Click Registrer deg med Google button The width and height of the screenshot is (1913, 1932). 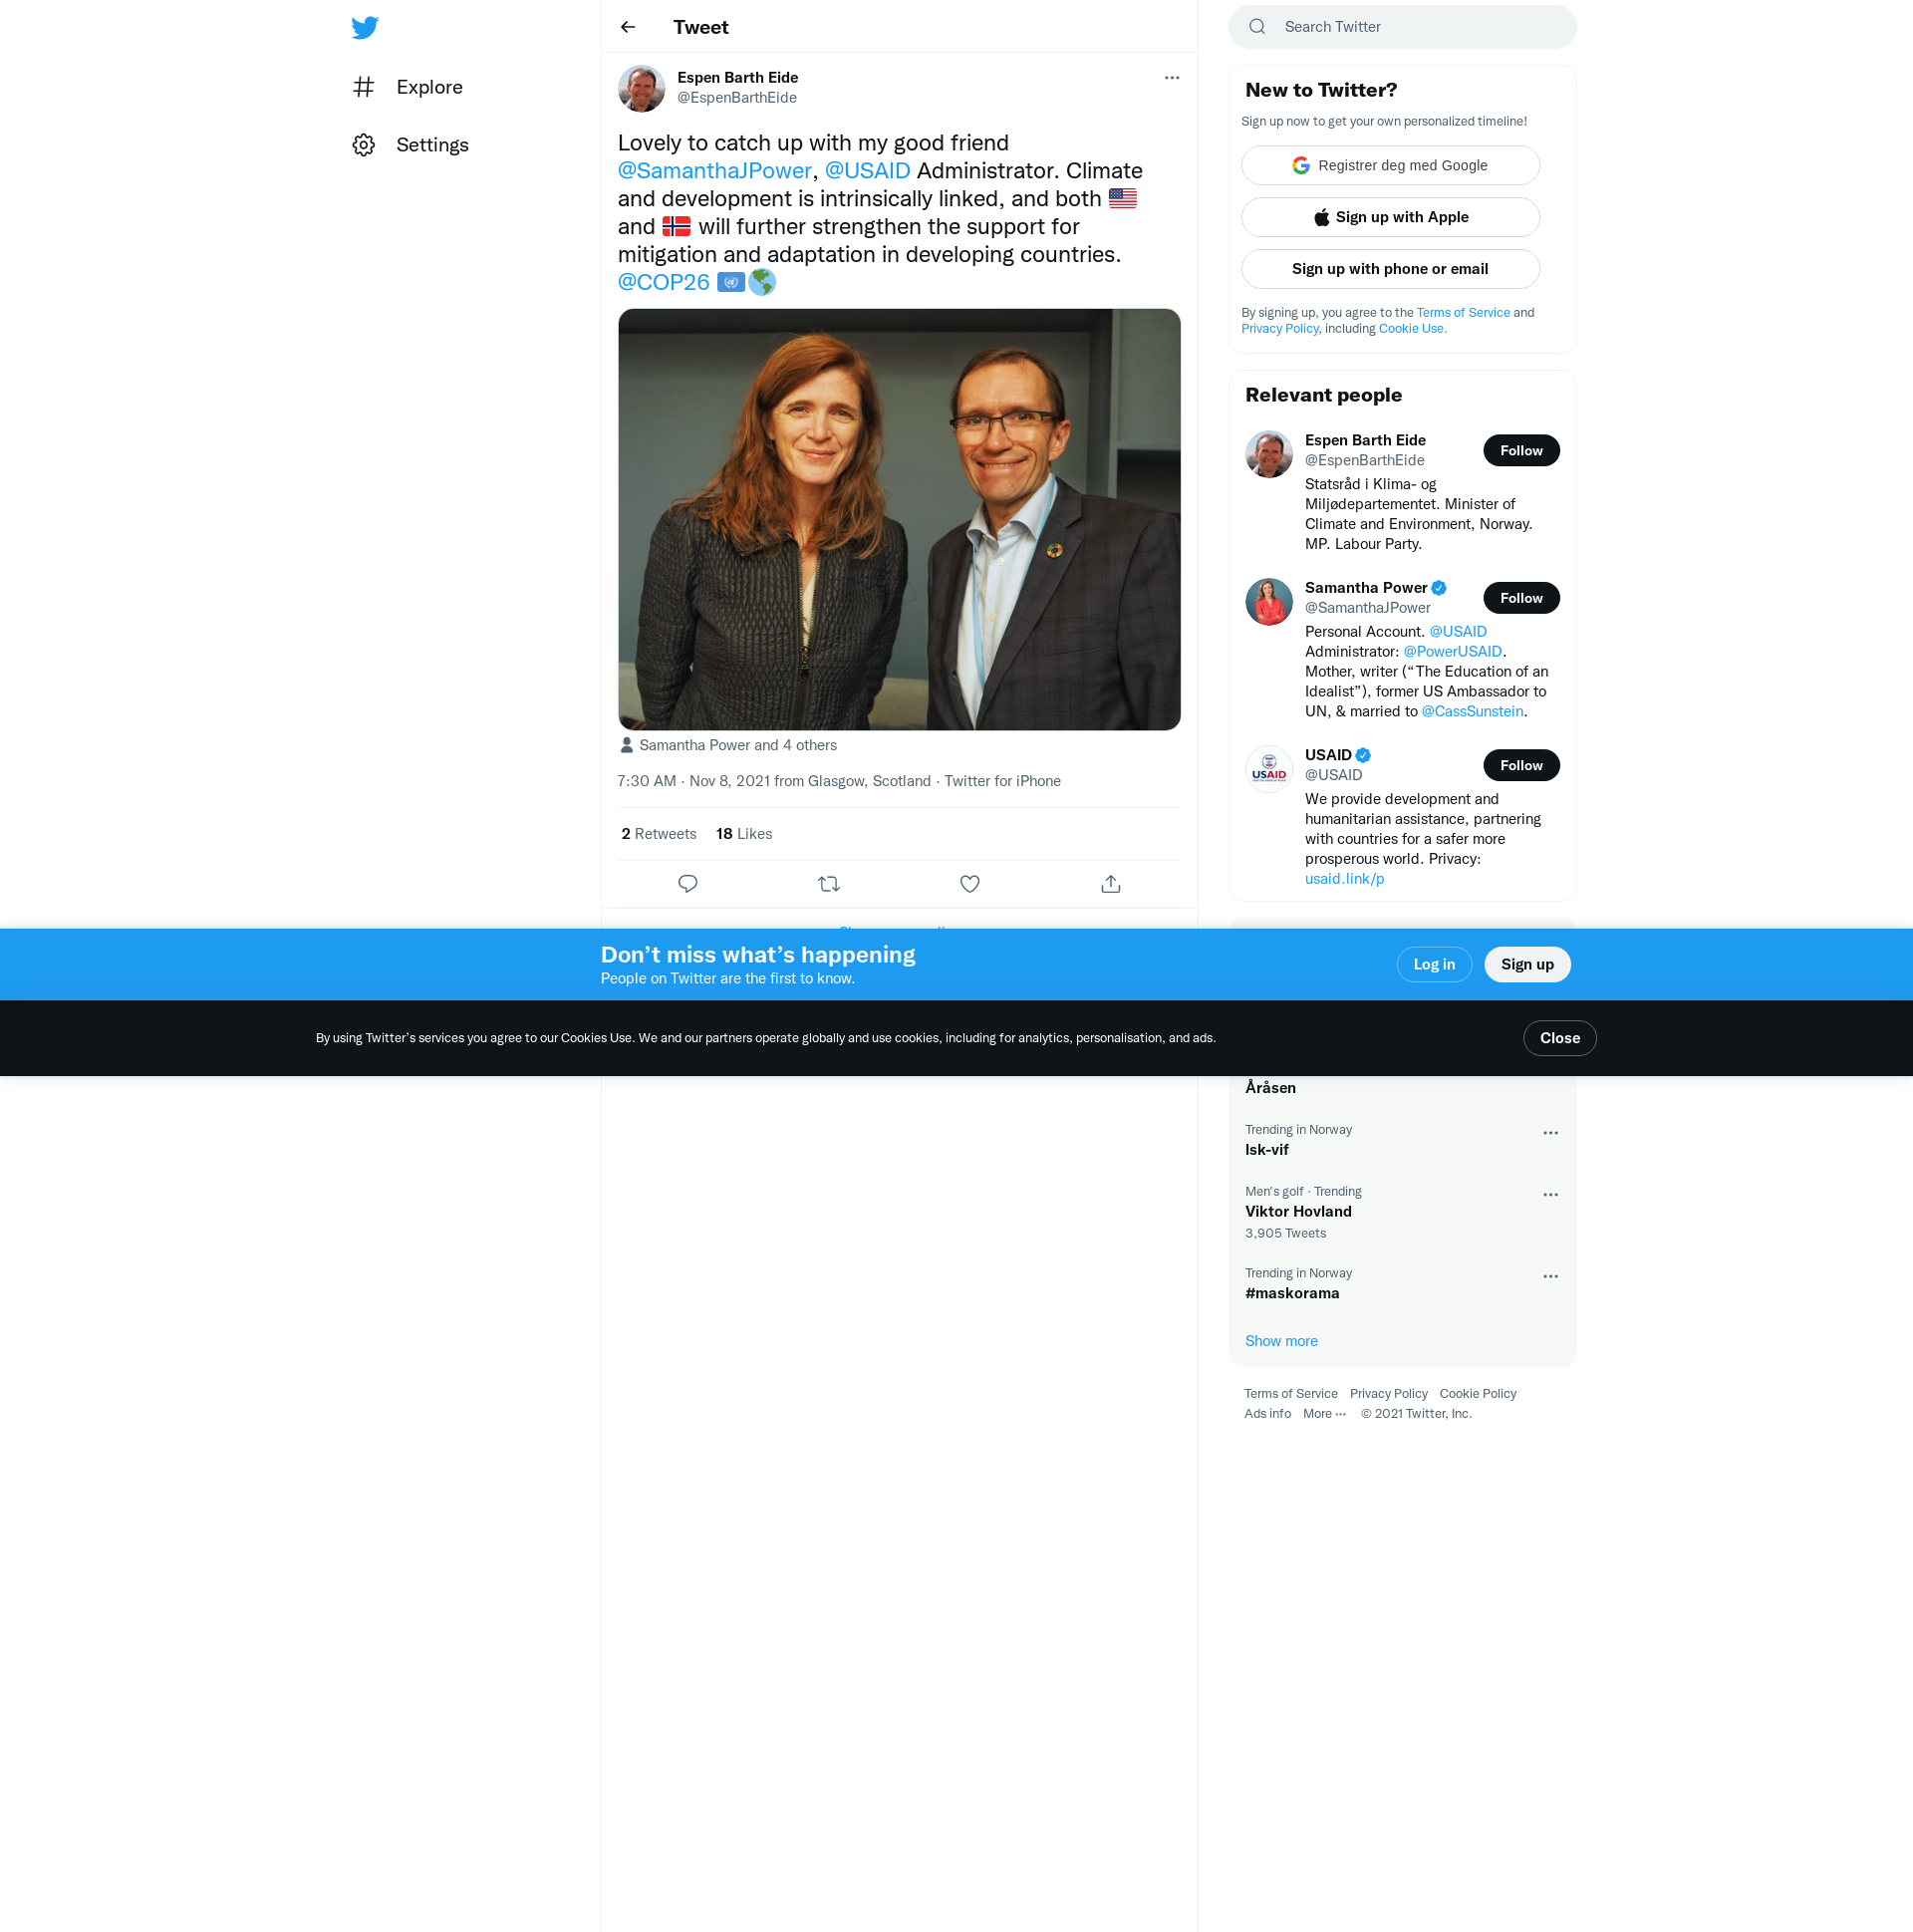(x=1390, y=165)
